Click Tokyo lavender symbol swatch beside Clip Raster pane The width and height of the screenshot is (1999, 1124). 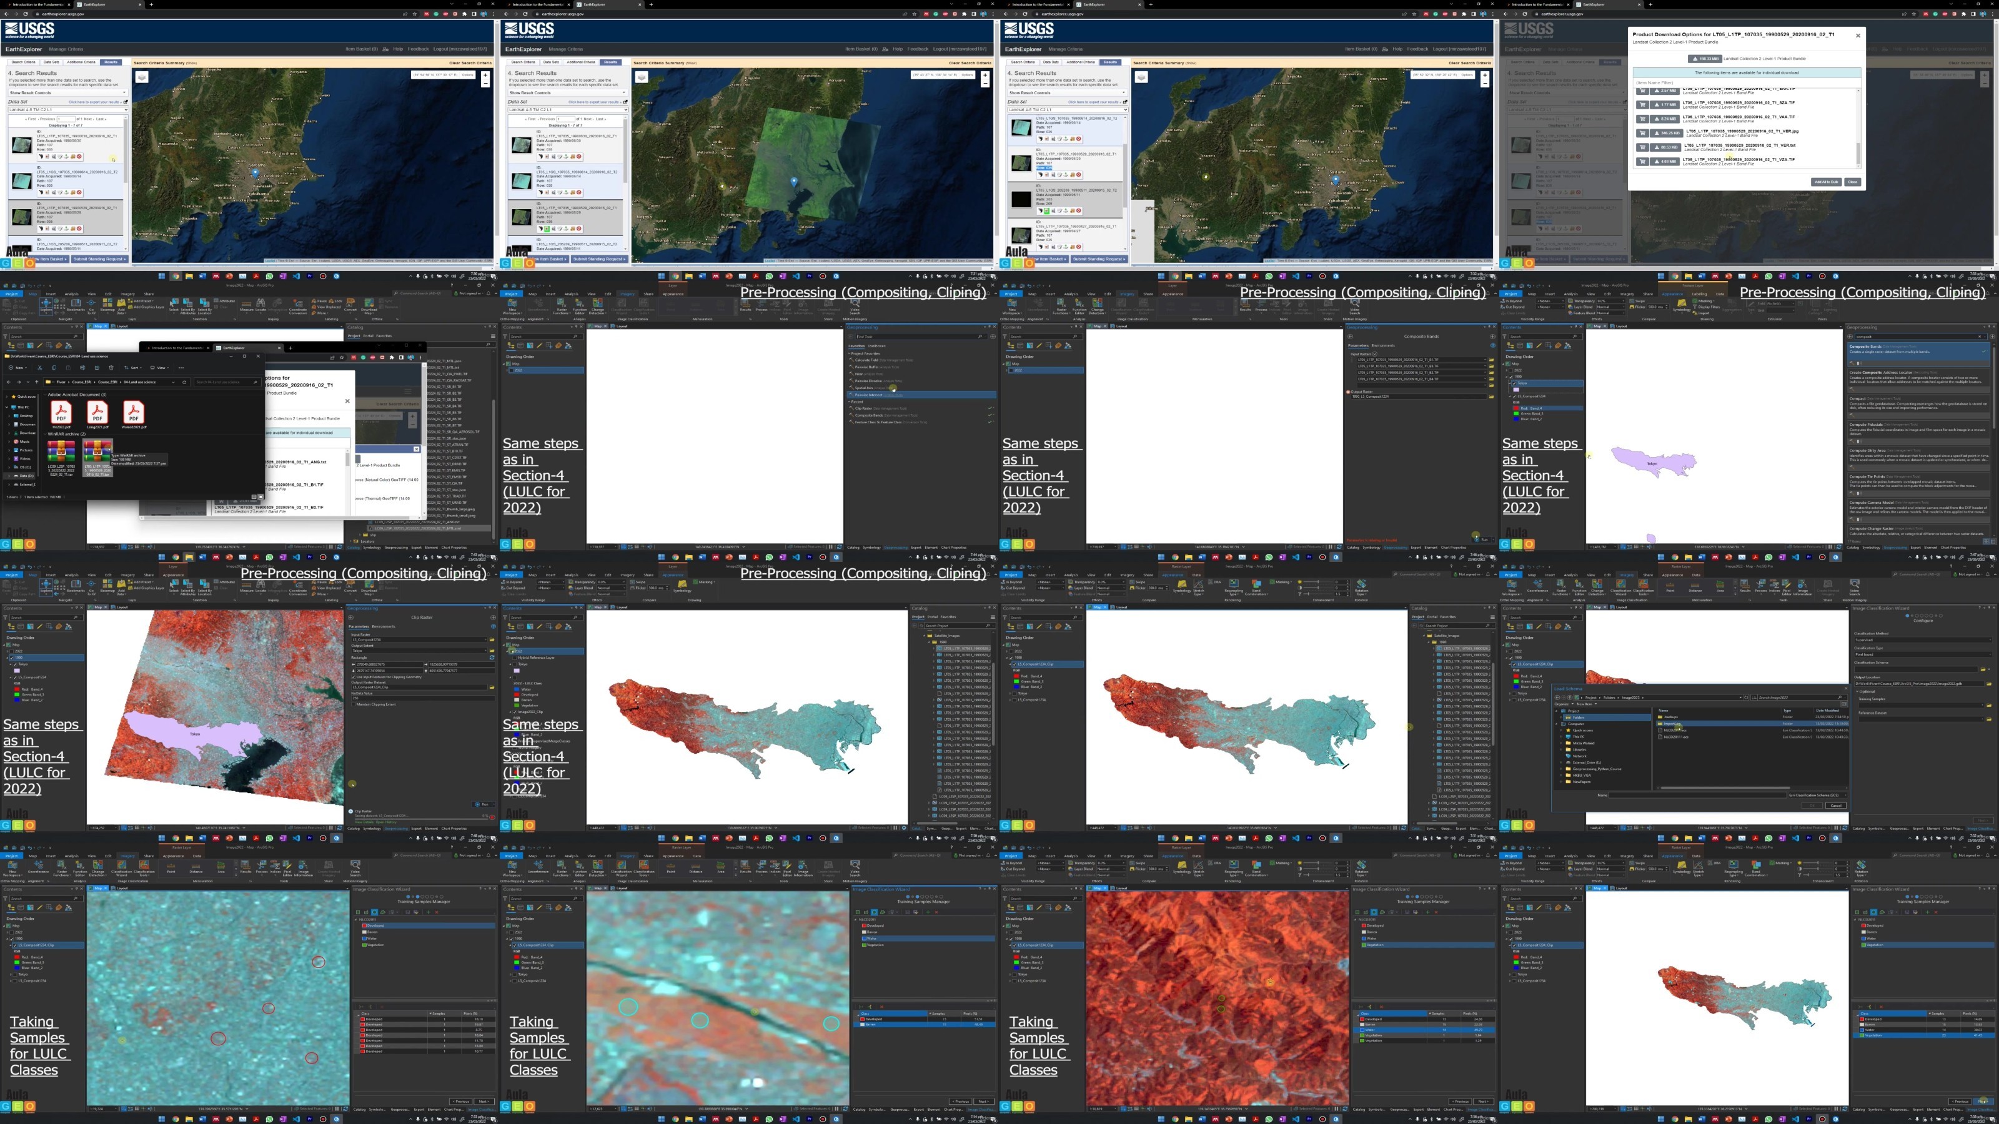(x=17, y=671)
